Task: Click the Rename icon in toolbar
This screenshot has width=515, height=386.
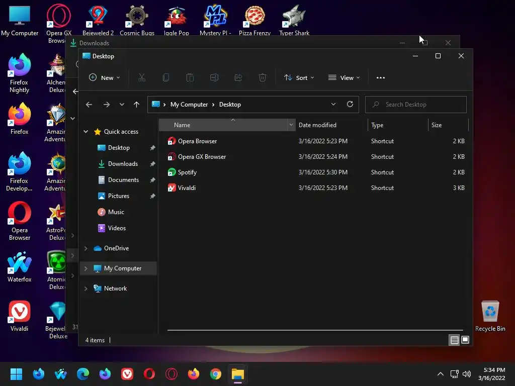Action: point(214,78)
